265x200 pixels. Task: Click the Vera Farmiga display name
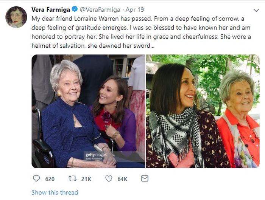point(51,9)
